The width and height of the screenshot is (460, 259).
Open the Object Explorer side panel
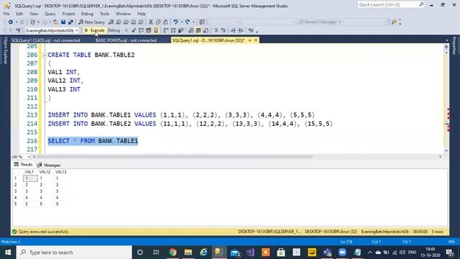pyautogui.click(x=5, y=50)
